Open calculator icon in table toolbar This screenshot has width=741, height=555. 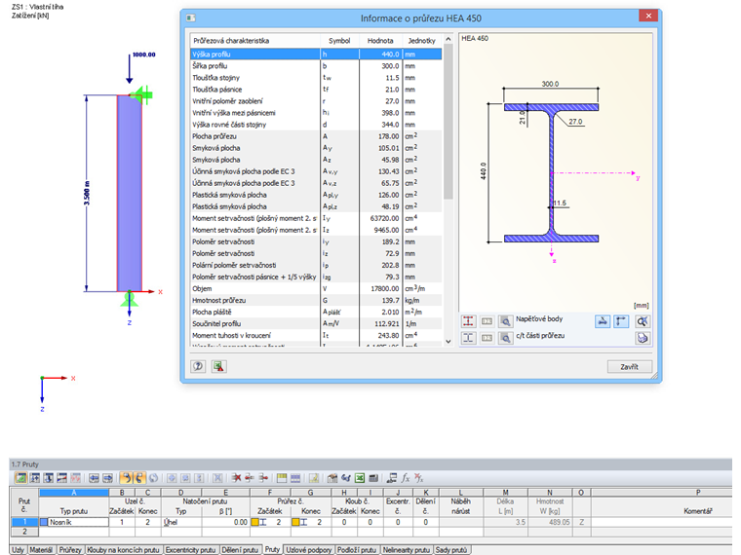(x=373, y=478)
